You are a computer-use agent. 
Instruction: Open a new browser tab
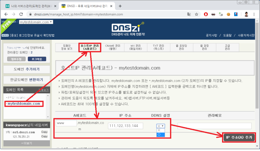click(120, 6)
